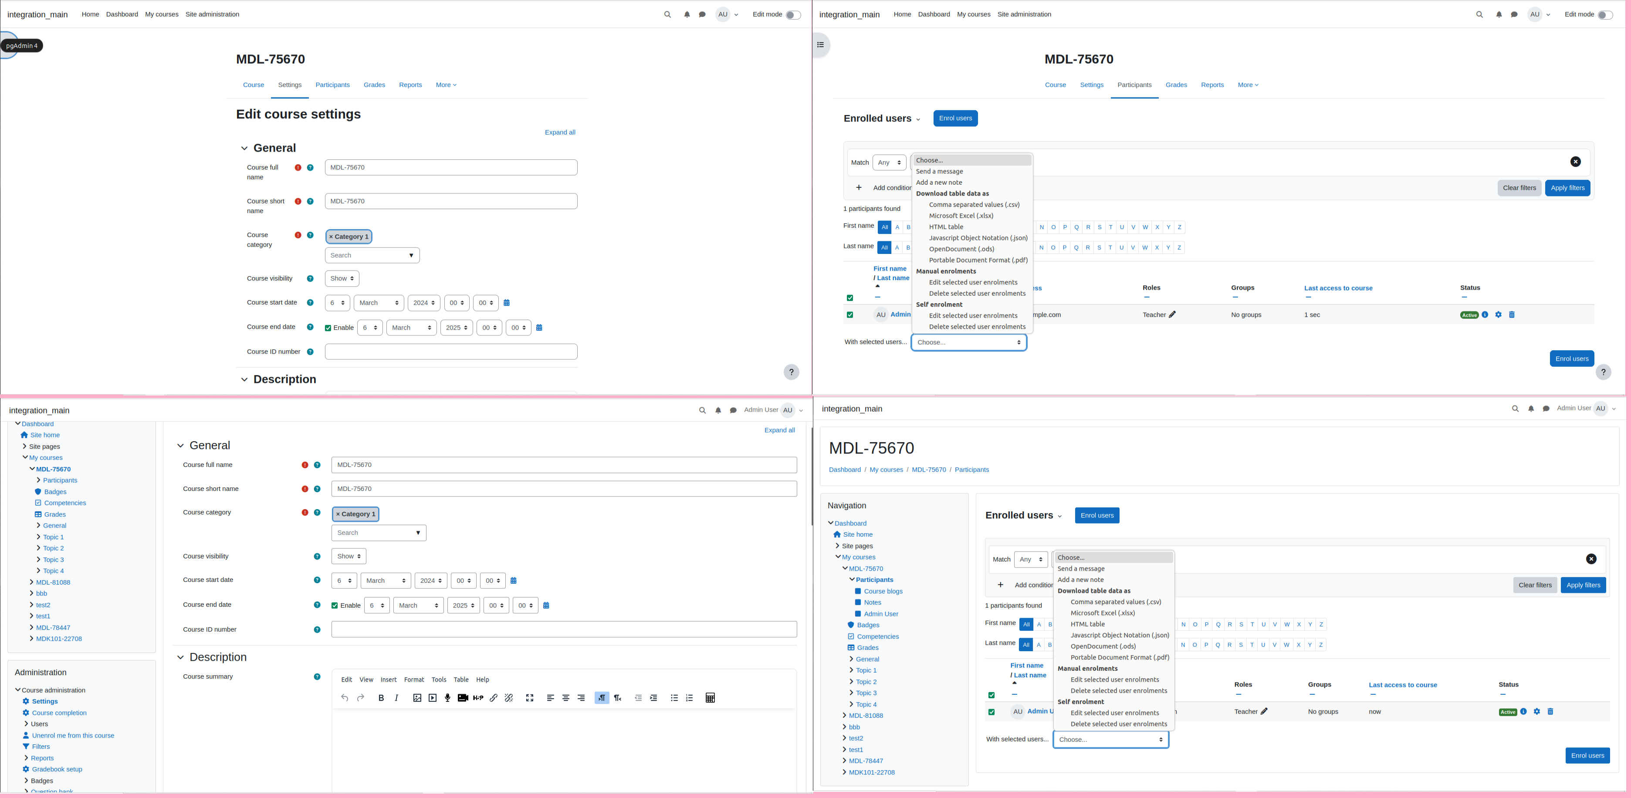Select the trash icon in Admin row, top-right window
This screenshot has height=798, width=1631.
(1512, 315)
